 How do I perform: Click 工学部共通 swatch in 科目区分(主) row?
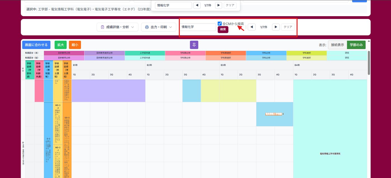[145, 53]
